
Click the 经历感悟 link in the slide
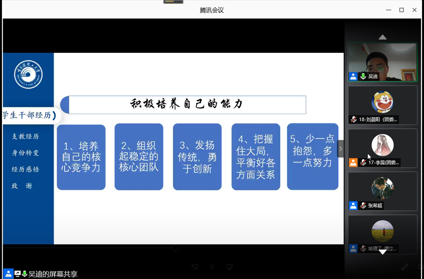coord(26,169)
